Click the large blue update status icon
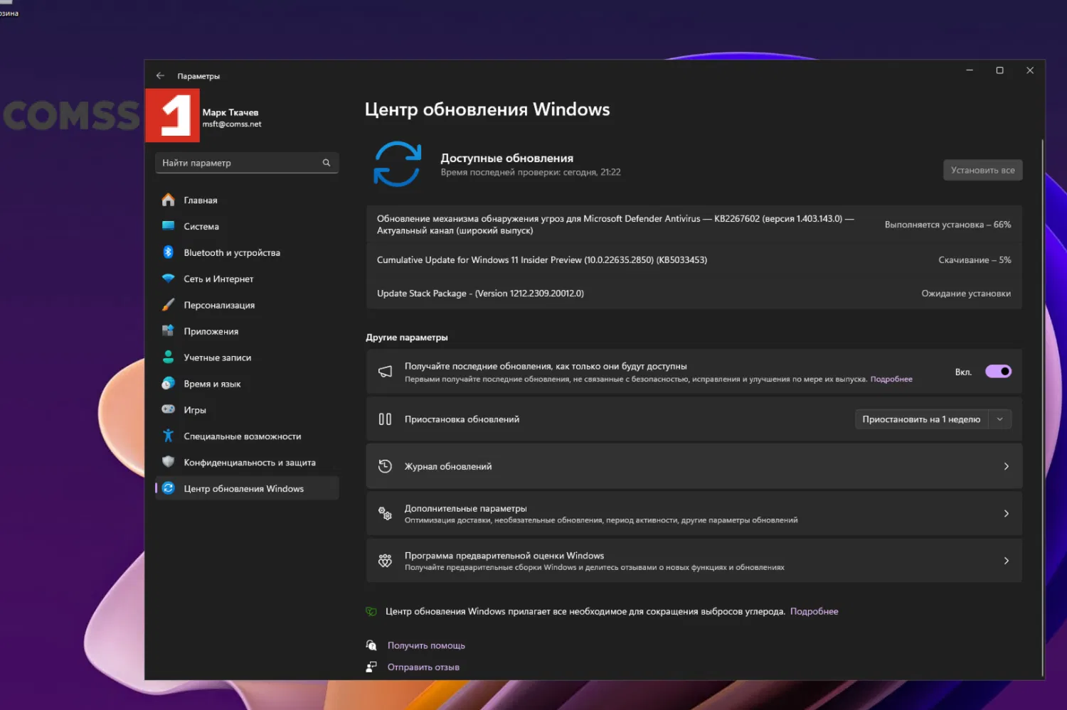Image resolution: width=1067 pixels, height=710 pixels. (x=398, y=164)
